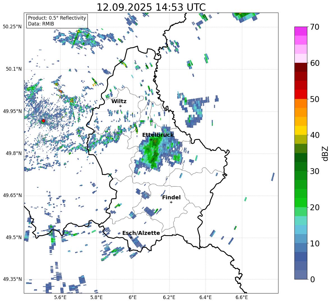Click the 6.2°E longitude label
Viewport: 332px width, 303px height.
tap(169, 297)
